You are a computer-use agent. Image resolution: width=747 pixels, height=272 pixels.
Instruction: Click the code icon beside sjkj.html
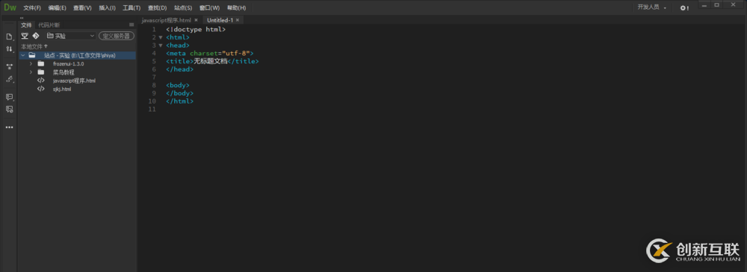(x=41, y=89)
